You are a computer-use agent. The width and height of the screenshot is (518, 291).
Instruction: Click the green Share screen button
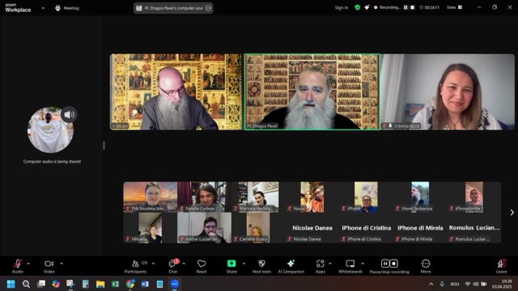(231, 264)
